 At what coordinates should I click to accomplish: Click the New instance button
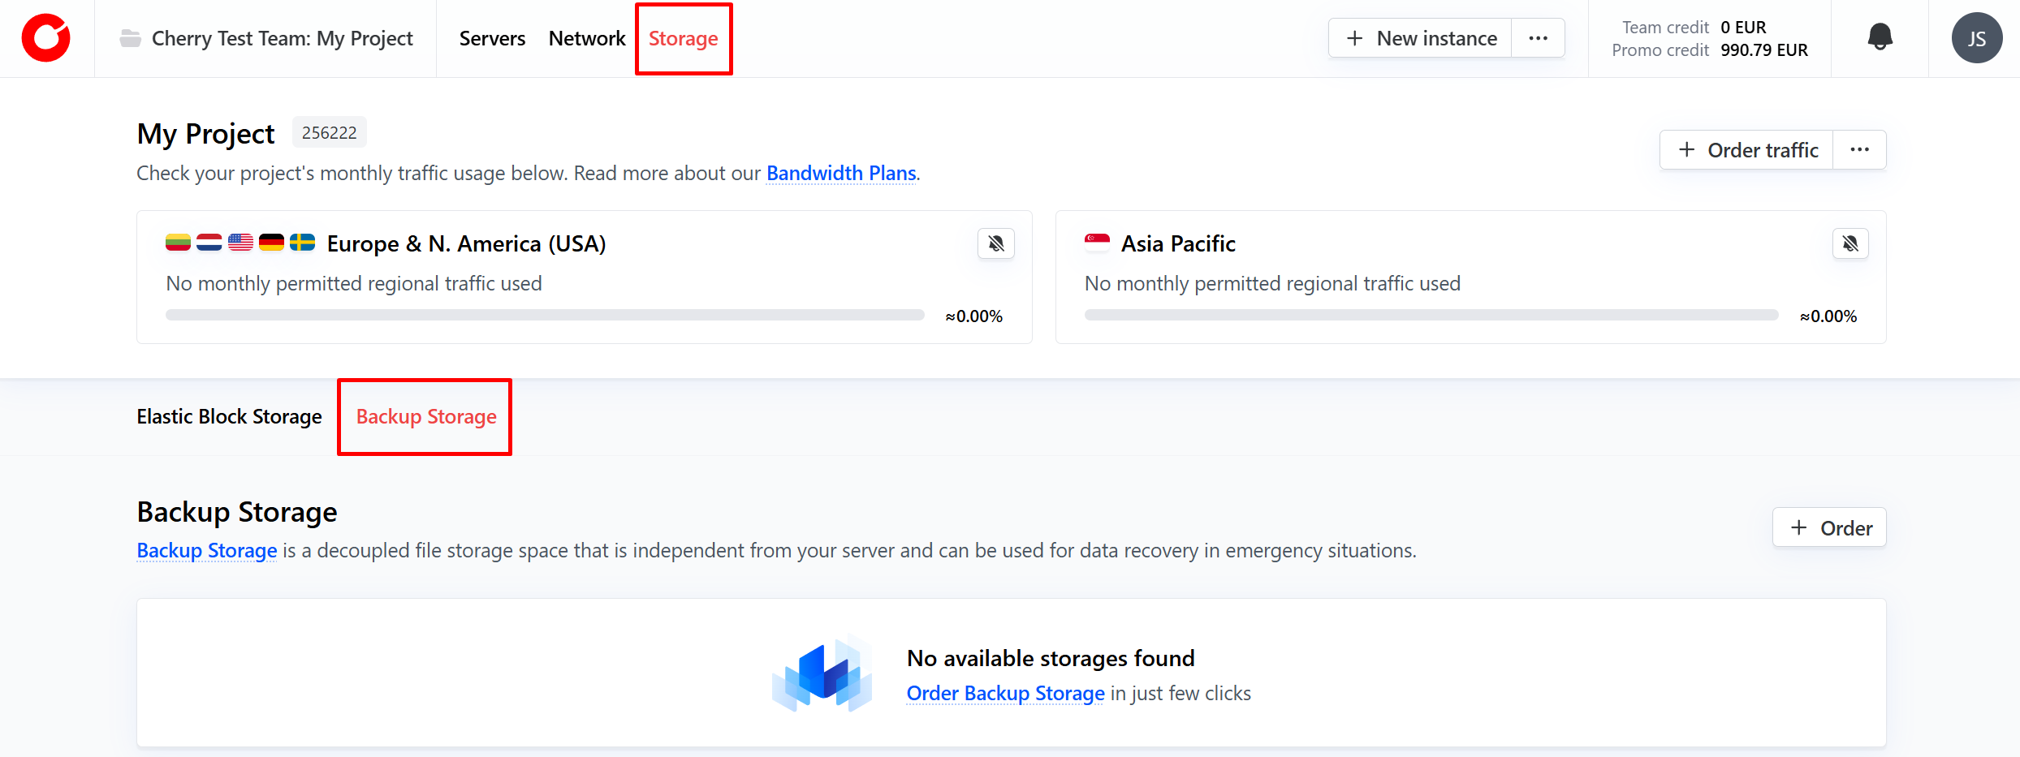click(1421, 38)
